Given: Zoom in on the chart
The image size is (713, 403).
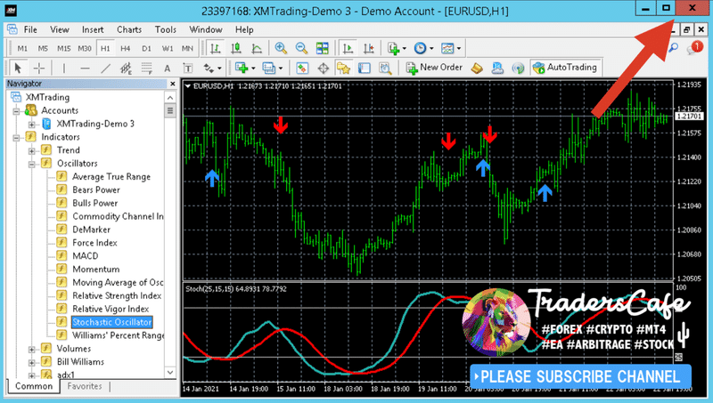Looking at the screenshot, I should (x=281, y=48).
